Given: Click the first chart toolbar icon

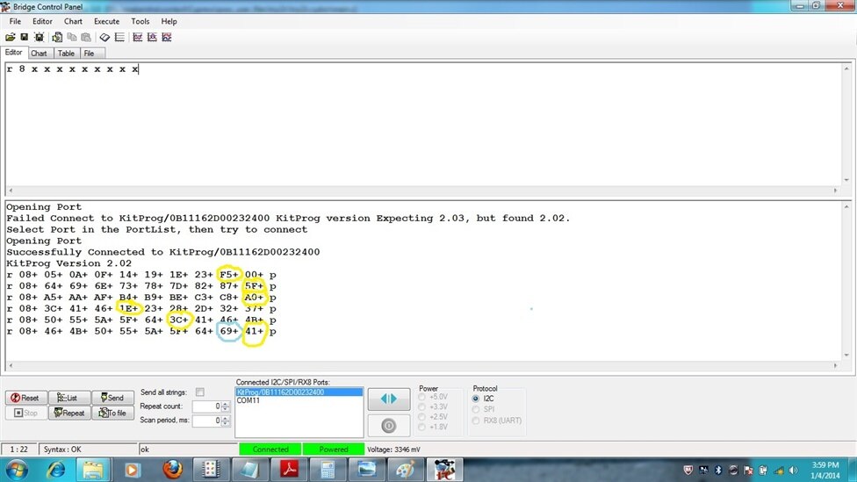Looking at the screenshot, I should click(x=138, y=37).
